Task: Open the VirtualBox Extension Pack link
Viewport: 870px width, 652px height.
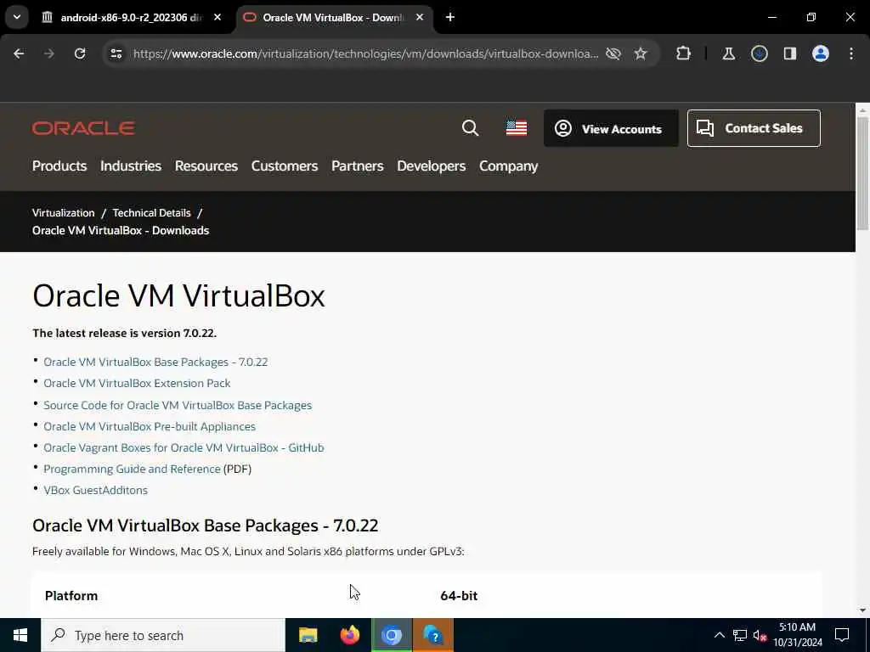Action: [x=137, y=383]
